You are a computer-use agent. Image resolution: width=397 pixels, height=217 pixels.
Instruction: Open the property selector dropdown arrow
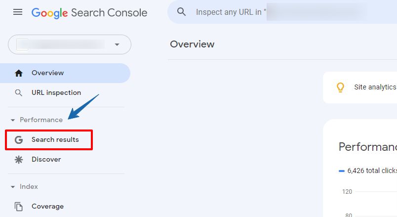pyautogui.click(x=117, y=44)
